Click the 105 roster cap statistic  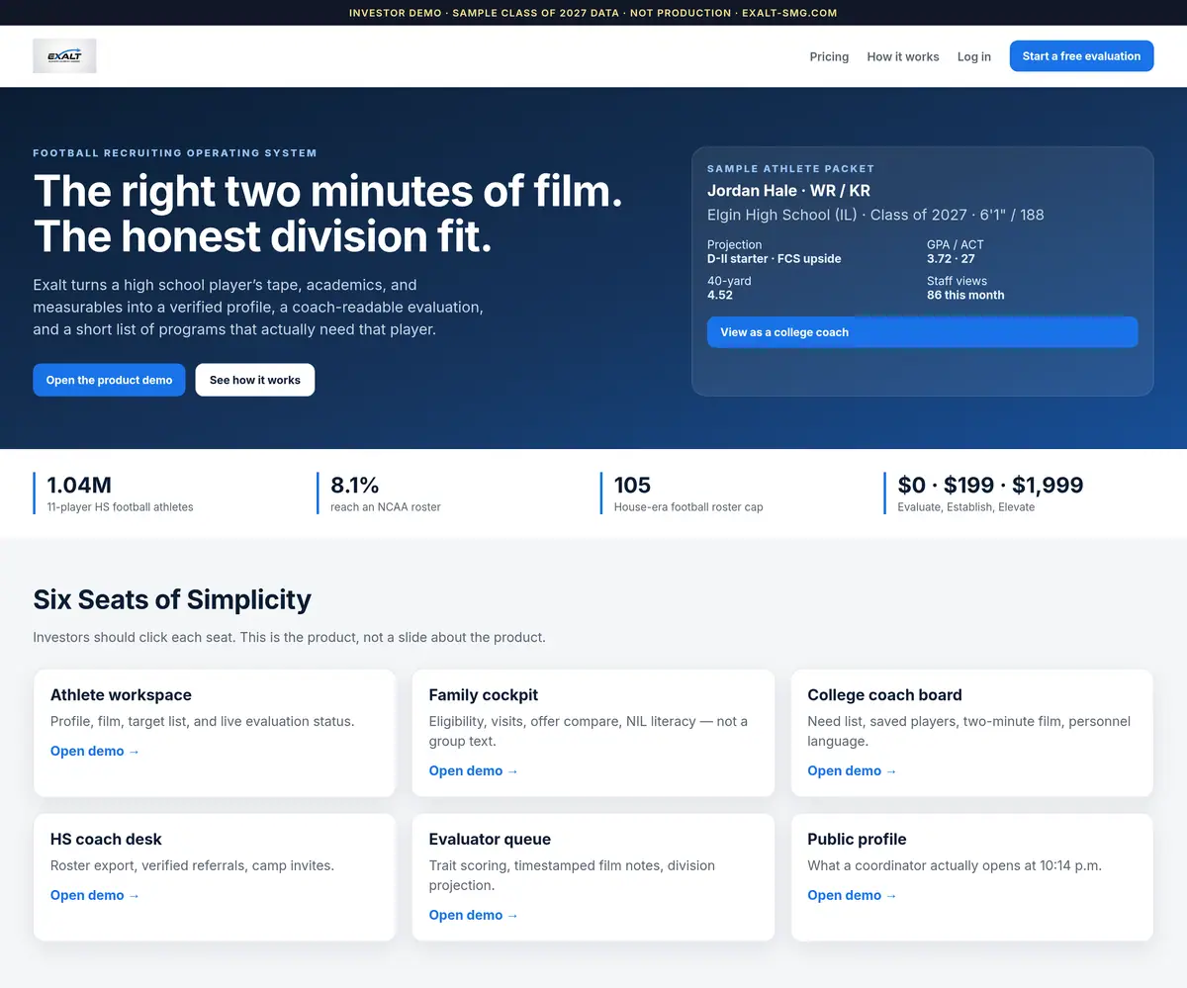[632, 485]
